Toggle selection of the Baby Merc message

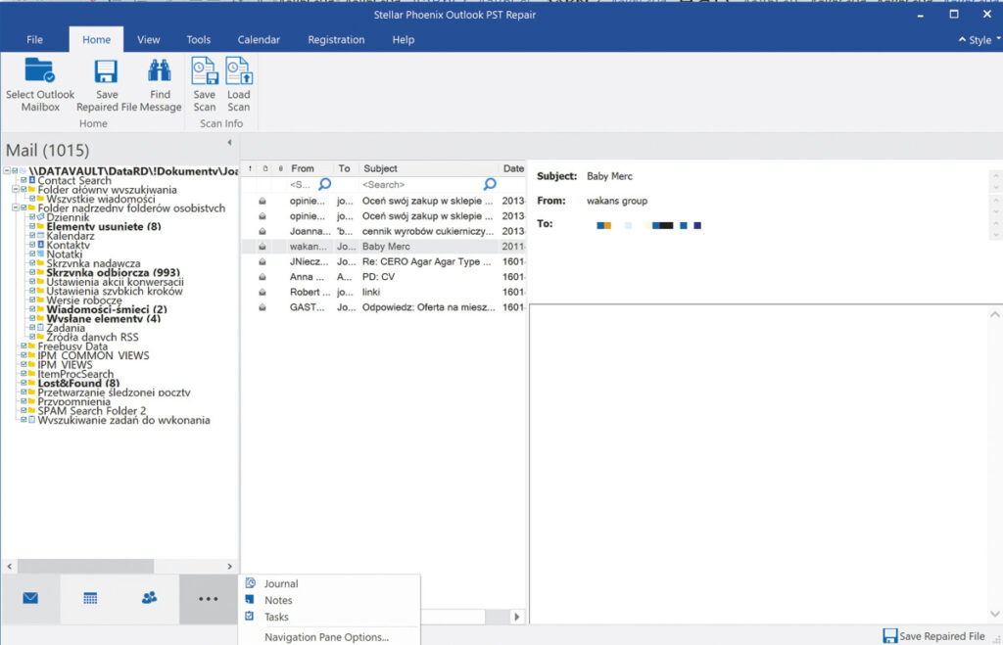click(387, 246)
